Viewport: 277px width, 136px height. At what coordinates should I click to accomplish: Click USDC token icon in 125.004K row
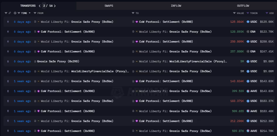[248, 22]
